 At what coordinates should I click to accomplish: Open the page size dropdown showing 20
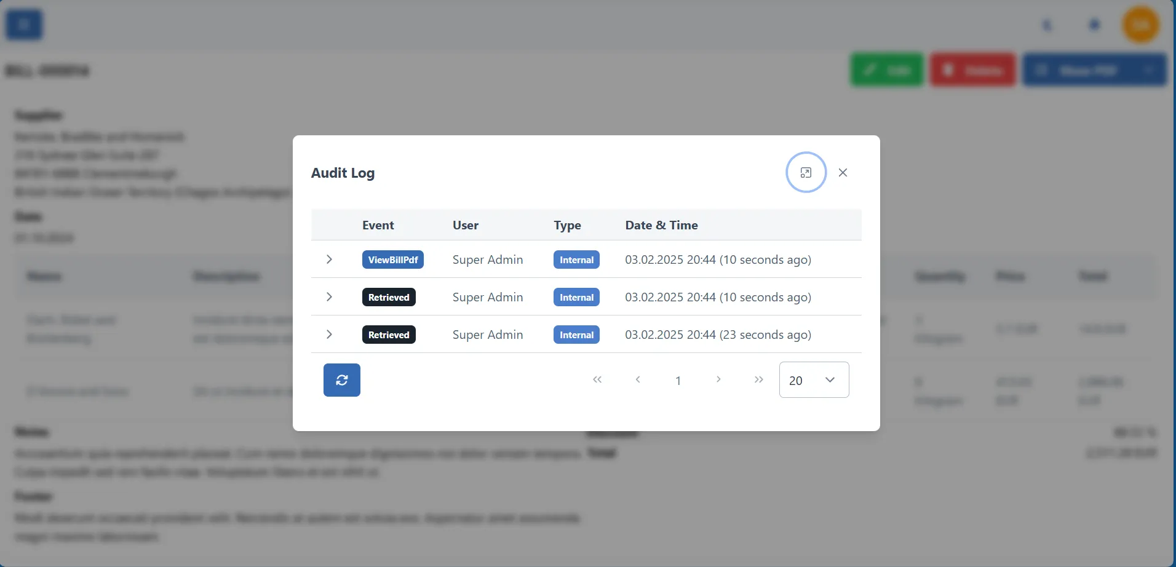click(813, 380)
